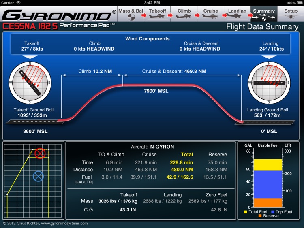
Task: Click the 3600' MSL departure elevation
Action: [x=35, y=131]
